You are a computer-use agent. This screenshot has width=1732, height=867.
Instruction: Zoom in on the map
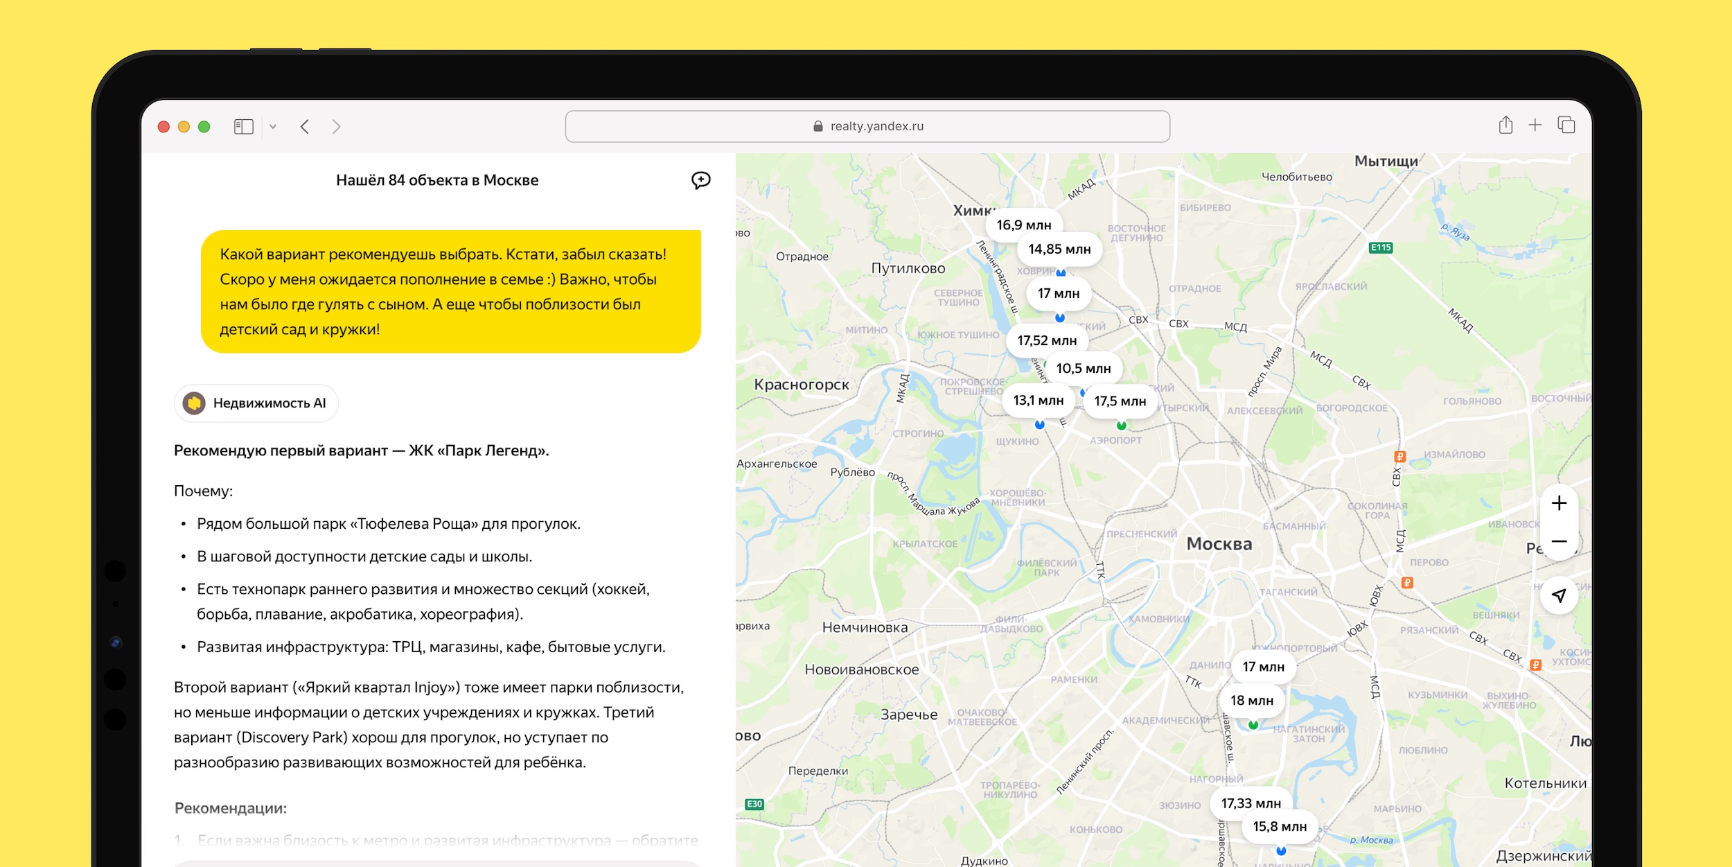tap(1559, 503)
